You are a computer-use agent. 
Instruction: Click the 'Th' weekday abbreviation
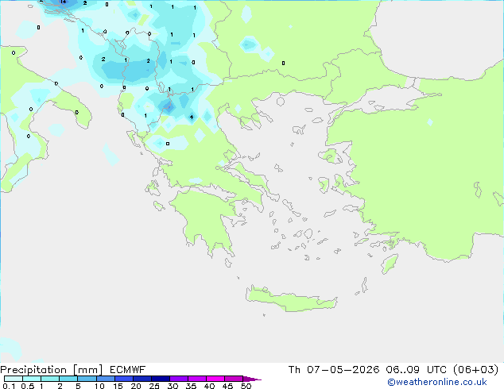pos(294,370)
